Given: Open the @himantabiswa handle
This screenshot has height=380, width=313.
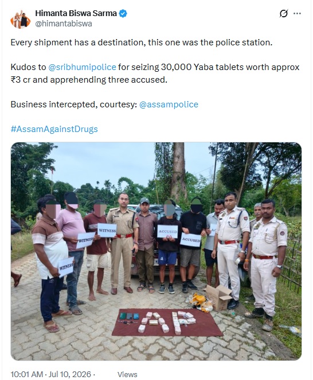Looking at the screenshot, I should [64, 24].
